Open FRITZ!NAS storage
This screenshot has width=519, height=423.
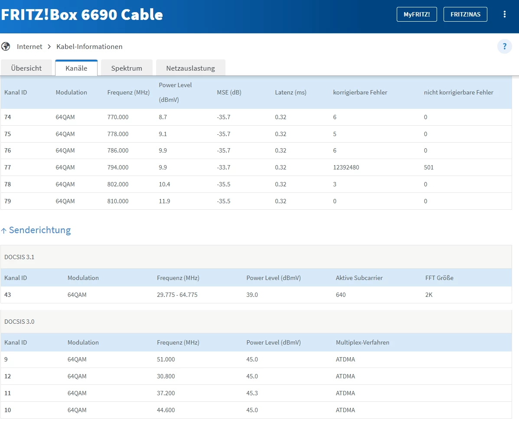pyautogui.click(x=465, y=14)
